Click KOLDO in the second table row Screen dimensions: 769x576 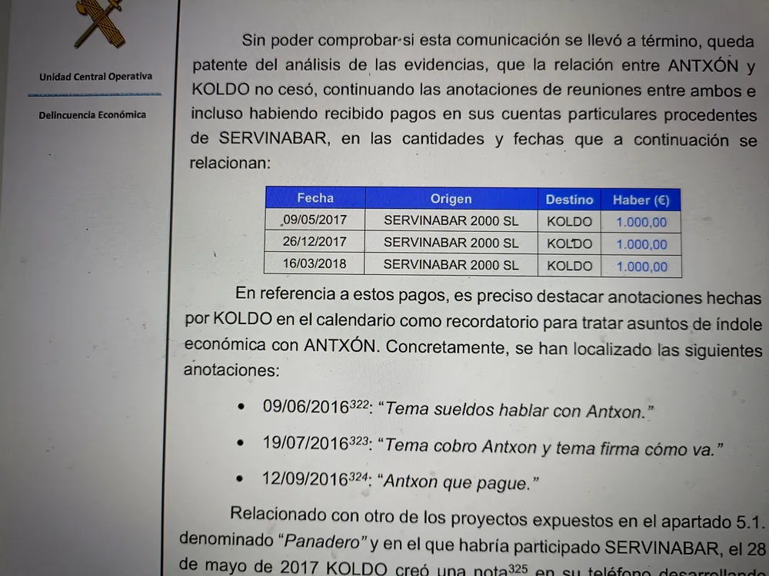569,244
